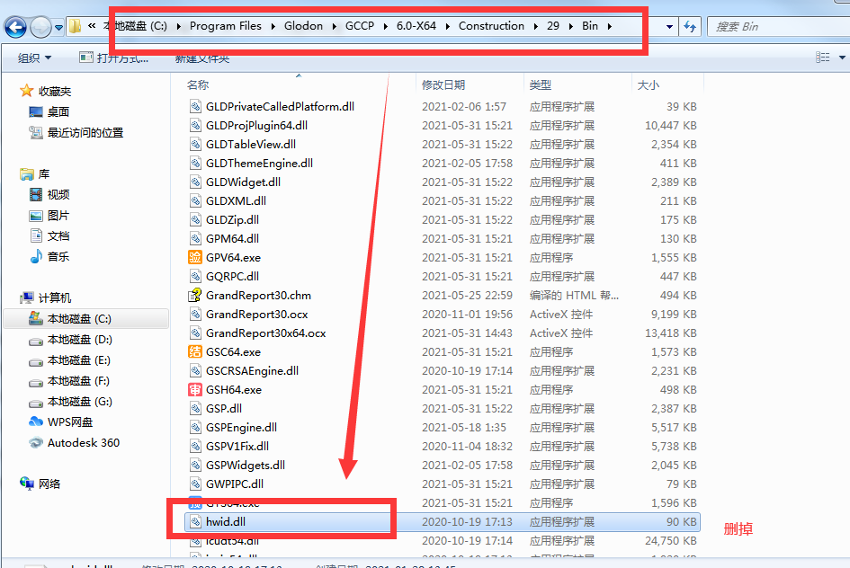The width and height of the screenshot is (850, 568).
Task: Select 库 in navigation pane
Action: (x=35, y=173)
